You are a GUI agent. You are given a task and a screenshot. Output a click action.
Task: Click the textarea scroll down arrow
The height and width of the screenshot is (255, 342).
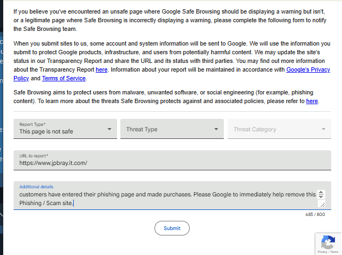(321, 196)
